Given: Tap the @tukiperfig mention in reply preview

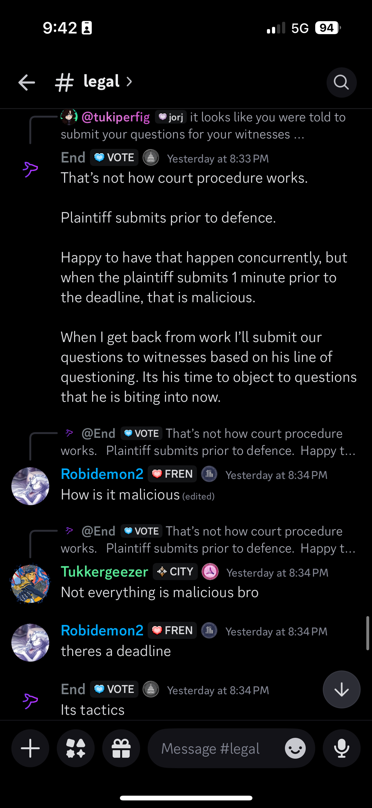Looking at the screenshot, I should tap(115, 117).
